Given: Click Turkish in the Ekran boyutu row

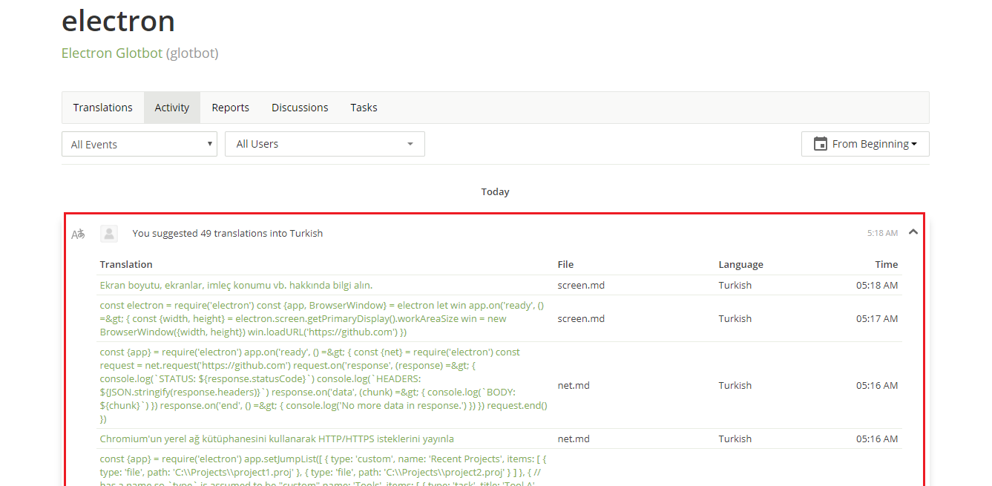Looking at the screenshot, I should [x=735, y=285].
